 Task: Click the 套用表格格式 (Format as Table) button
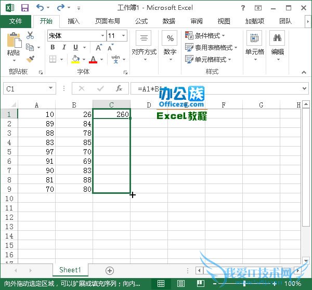211,48
